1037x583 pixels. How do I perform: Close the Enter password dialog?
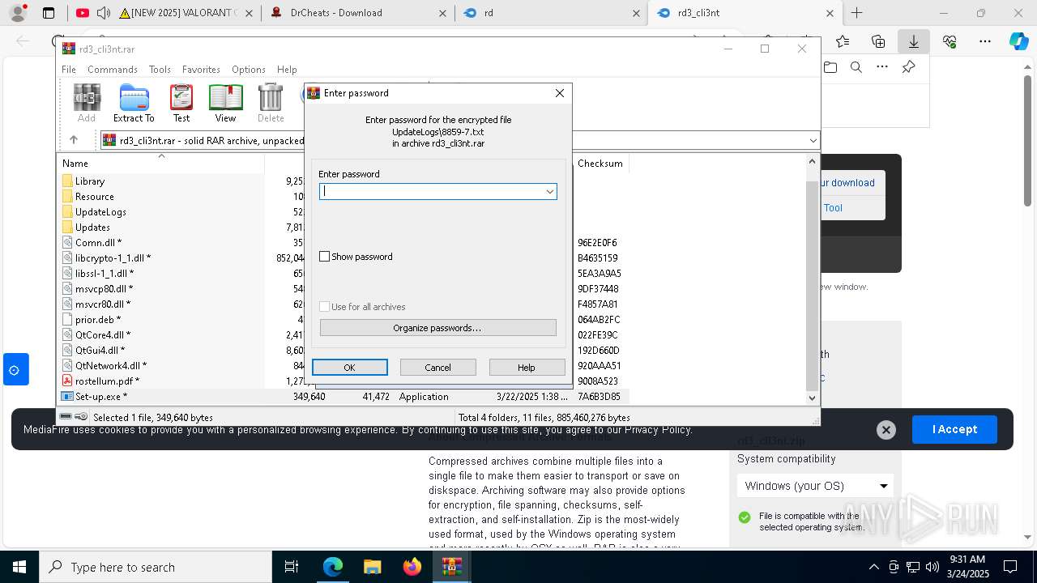(x=559, y=93)
